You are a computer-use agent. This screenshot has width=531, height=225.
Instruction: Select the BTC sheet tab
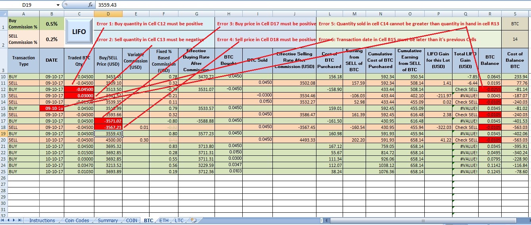(x=149, y=221)
